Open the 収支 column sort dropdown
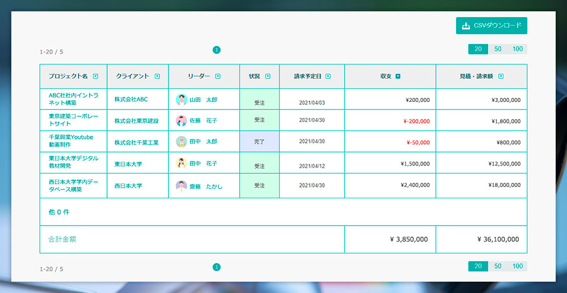Viewport: 567px width, 293px height. [x=398, y=77]
